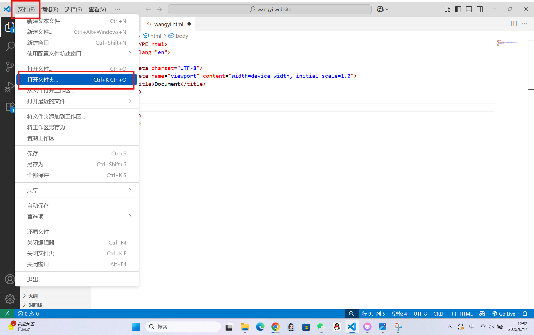Expand the 首选项 submenu
The image size is (534, 335).
point(77,216)
